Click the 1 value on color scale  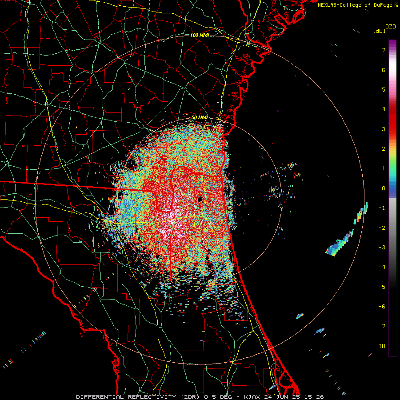(384, 168)
